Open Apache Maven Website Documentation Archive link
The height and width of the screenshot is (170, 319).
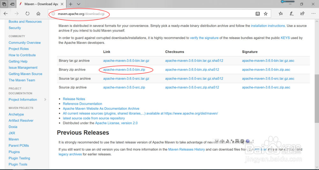coord(101,108)
